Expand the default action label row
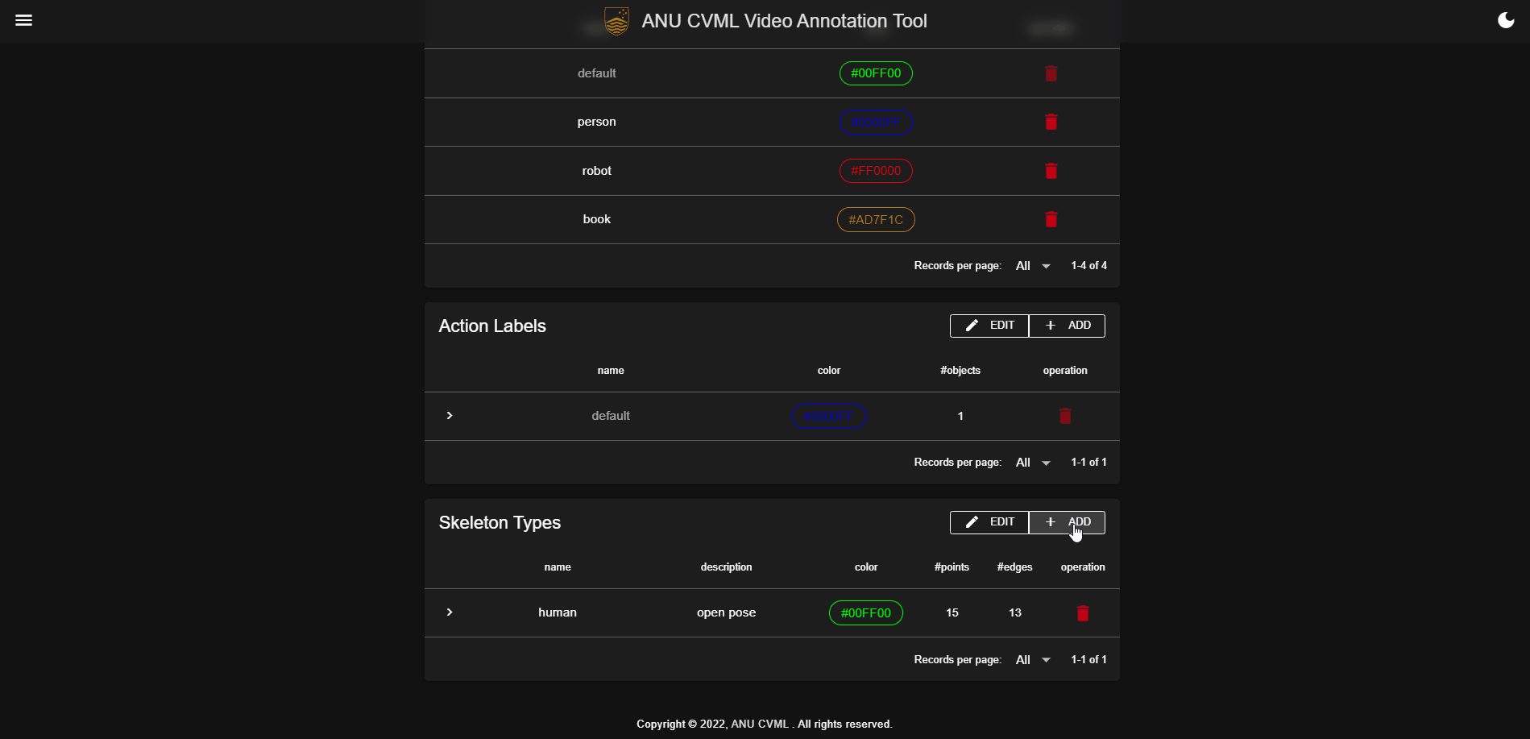The height and width of the screenshot is (739, 1530). [450, 416]
